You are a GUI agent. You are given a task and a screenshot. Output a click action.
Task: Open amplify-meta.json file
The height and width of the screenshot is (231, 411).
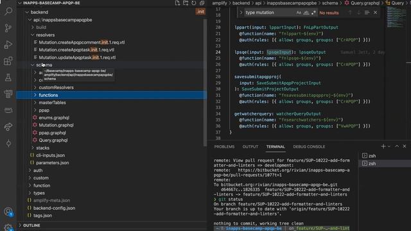pos(112,200)
